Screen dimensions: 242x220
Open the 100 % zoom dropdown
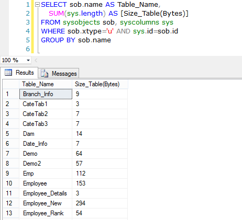pyautogui.click(x=28, y=60)
